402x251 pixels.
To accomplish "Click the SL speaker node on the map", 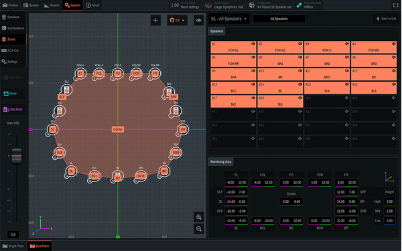I will click(53, 130).
